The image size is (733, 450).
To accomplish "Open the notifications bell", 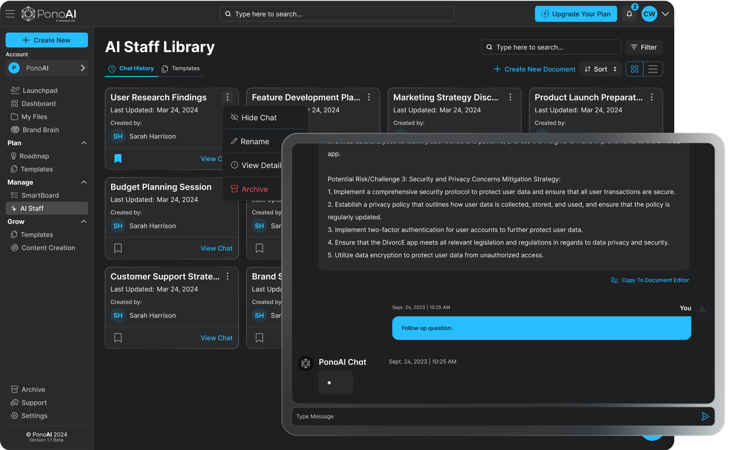I will click(629, 14).
